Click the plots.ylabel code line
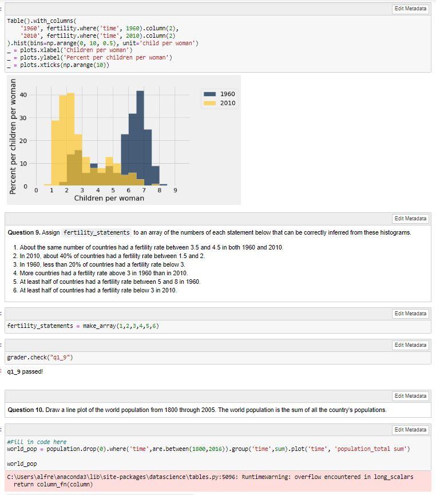 90,58
